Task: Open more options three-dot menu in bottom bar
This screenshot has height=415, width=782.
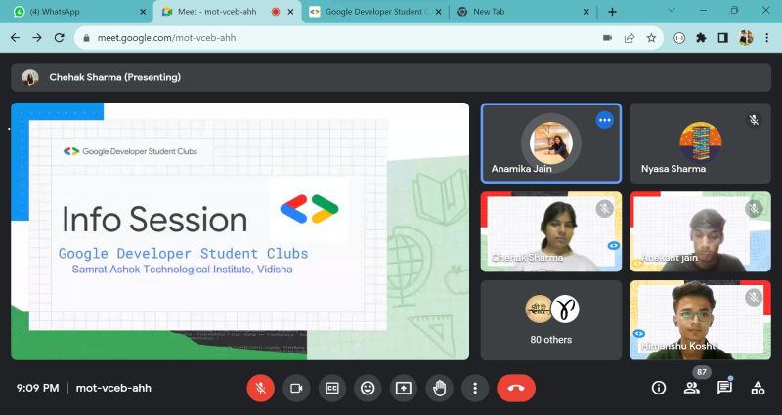Action: tap(475, 388)
